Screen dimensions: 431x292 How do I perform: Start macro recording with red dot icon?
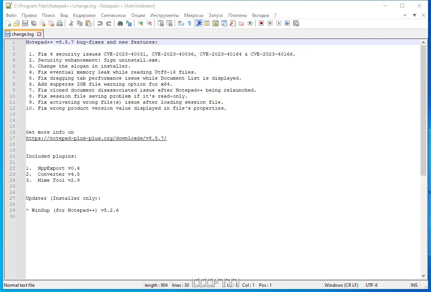(x=261, y=23)
